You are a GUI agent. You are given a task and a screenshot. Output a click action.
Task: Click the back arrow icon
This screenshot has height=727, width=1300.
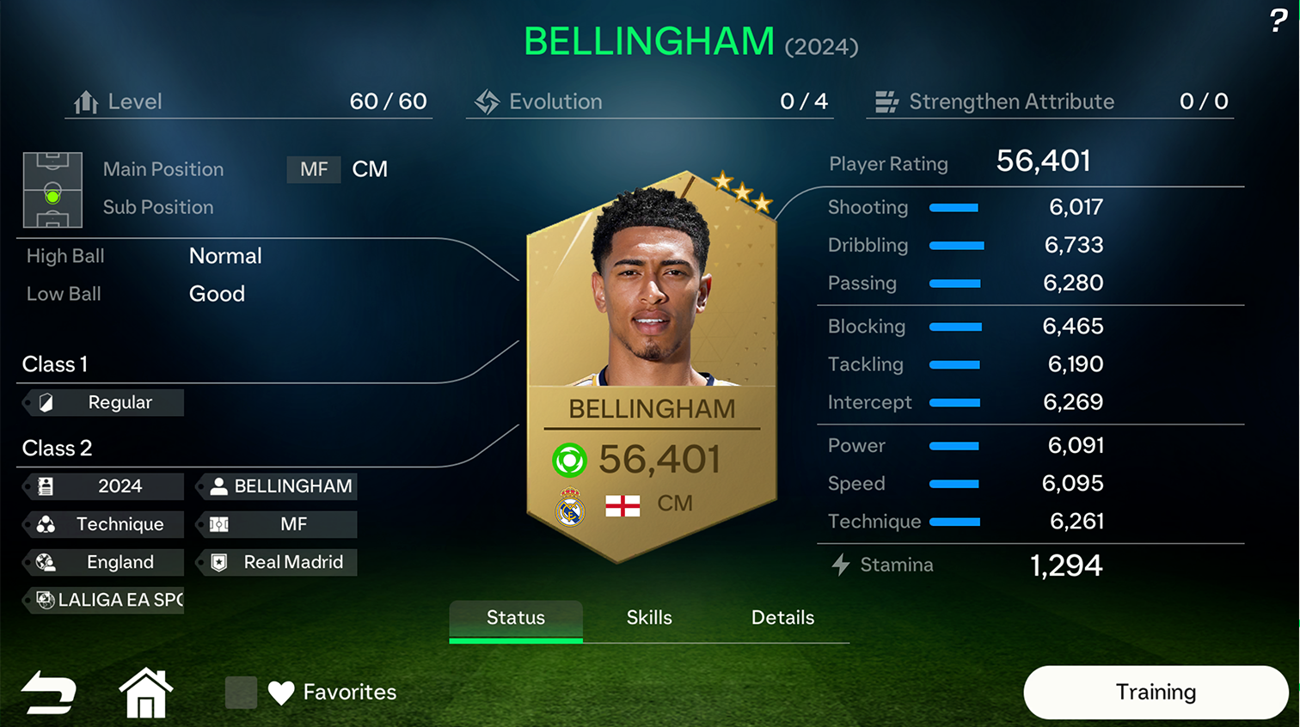[x=49, y=693]
